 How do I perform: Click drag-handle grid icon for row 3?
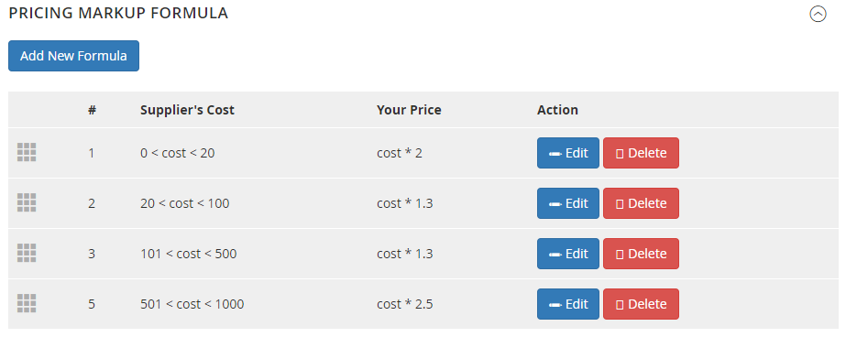(x=27, y=253)
